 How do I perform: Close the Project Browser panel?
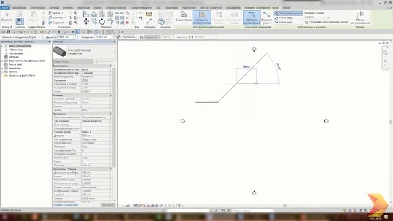(49, 42)
